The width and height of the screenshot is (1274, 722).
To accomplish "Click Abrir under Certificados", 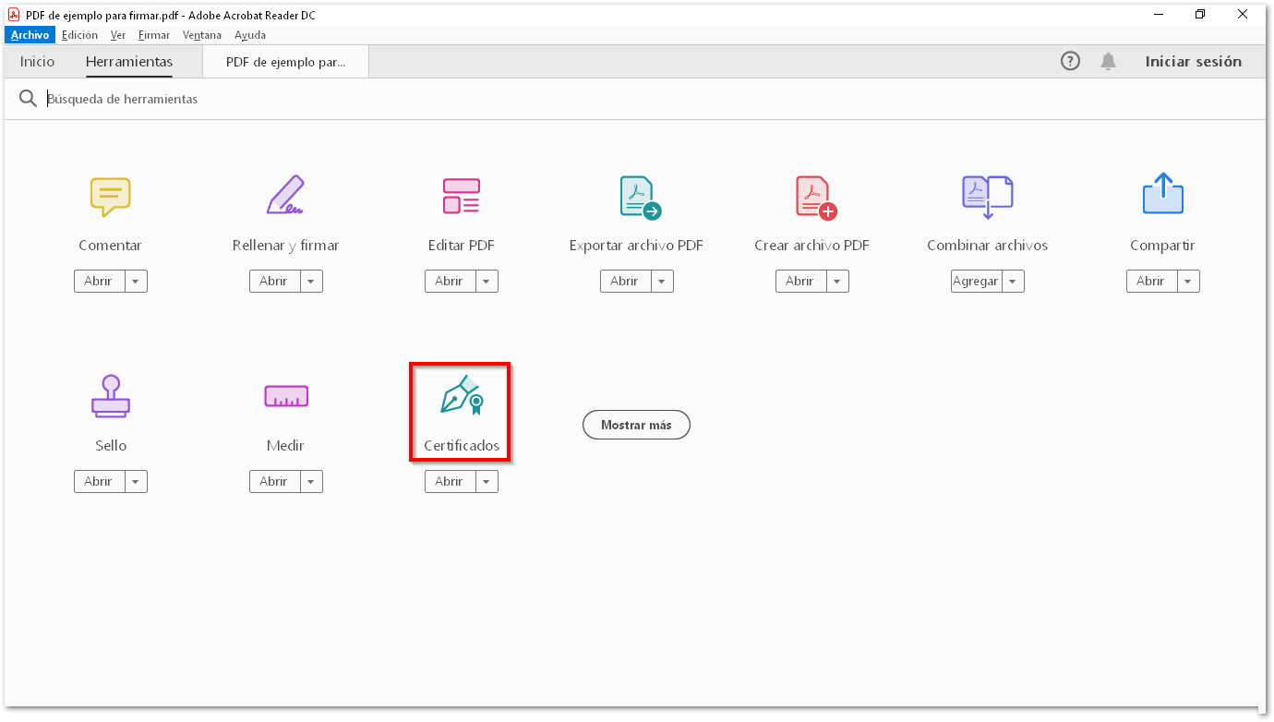I will (450, 482).
